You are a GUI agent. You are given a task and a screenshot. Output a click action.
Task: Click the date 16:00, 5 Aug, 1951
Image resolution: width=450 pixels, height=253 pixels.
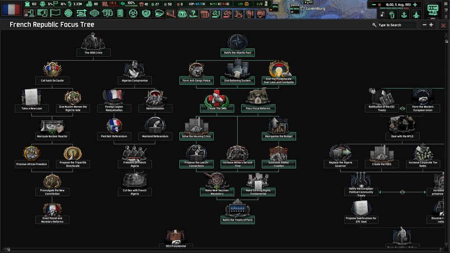pyautogui.click(x=398, y=4)
